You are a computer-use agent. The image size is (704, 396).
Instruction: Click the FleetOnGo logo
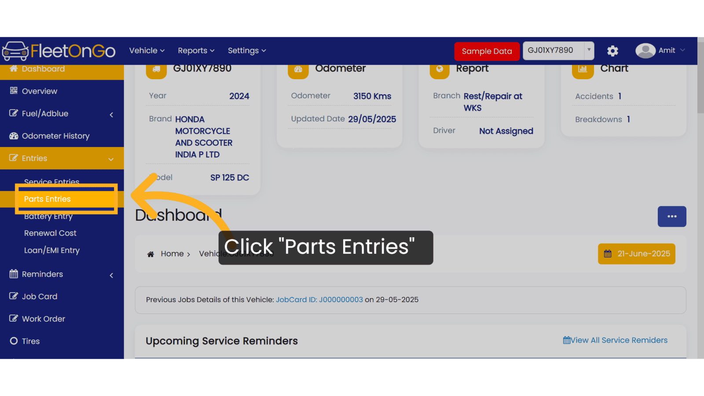coord(59,51)
